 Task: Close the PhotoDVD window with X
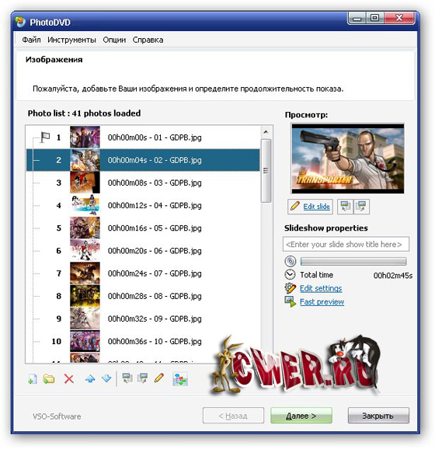coord(399,18)
